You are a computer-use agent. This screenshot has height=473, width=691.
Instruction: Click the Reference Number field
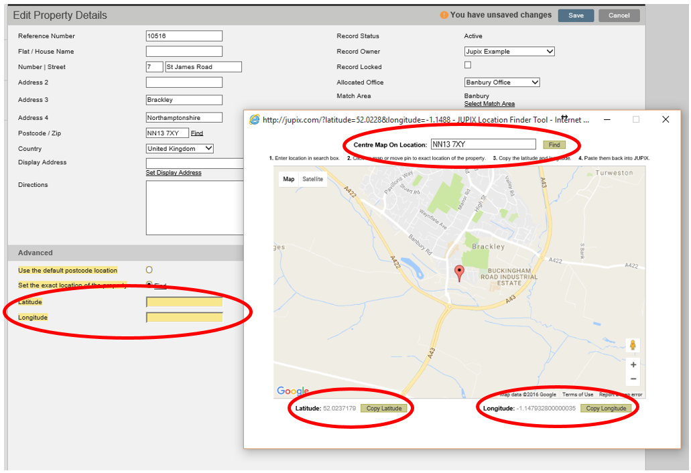coord(184,36)
